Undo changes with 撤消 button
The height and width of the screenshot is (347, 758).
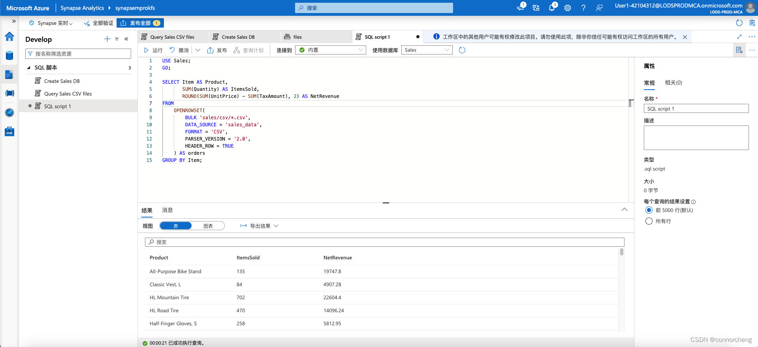point(179,50)
